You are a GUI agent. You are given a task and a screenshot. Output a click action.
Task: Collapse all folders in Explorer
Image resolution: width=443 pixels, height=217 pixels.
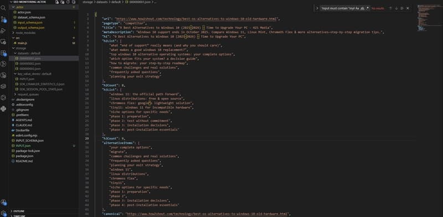click(74, 2)
